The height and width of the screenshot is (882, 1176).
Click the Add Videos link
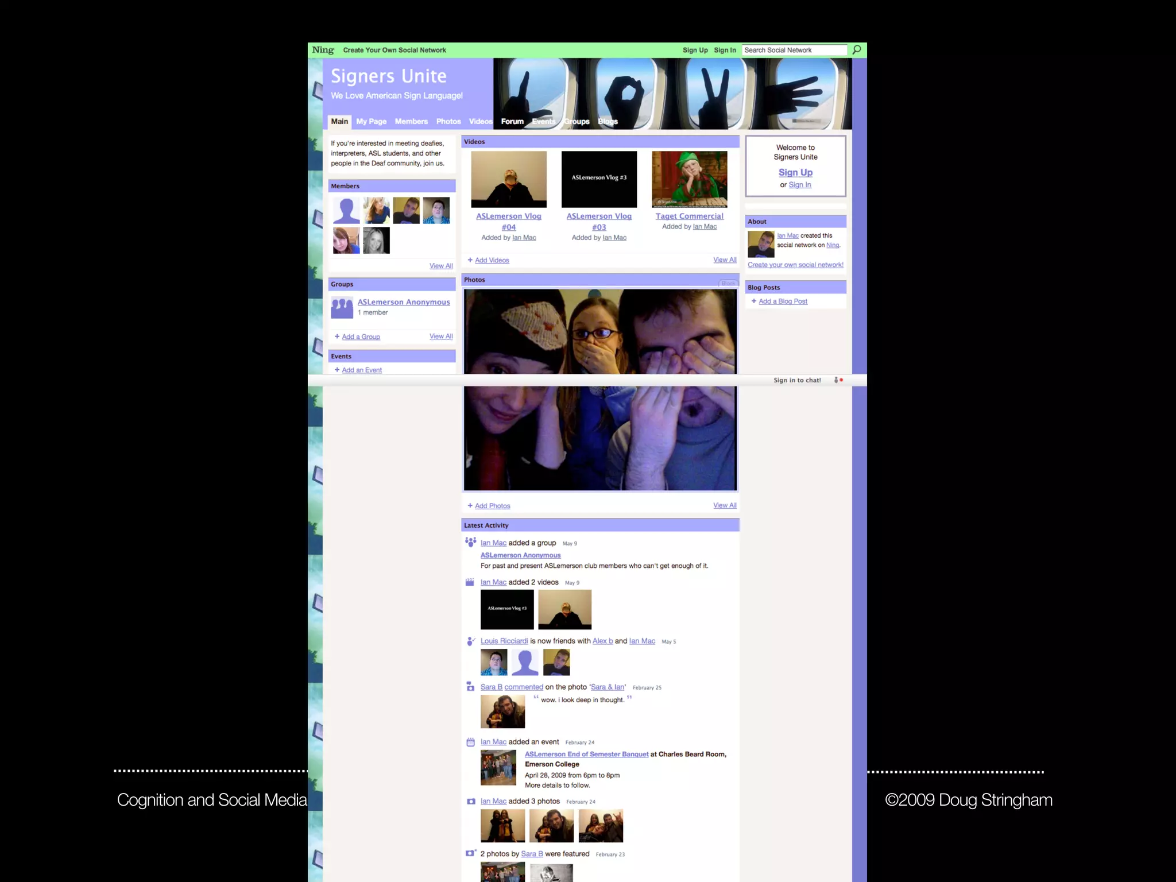pos(492,260)
